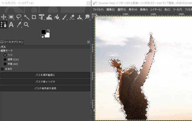Screen dimensions: 192x121
Task: Click the top horizontal ruler
Action: (143, 14)
